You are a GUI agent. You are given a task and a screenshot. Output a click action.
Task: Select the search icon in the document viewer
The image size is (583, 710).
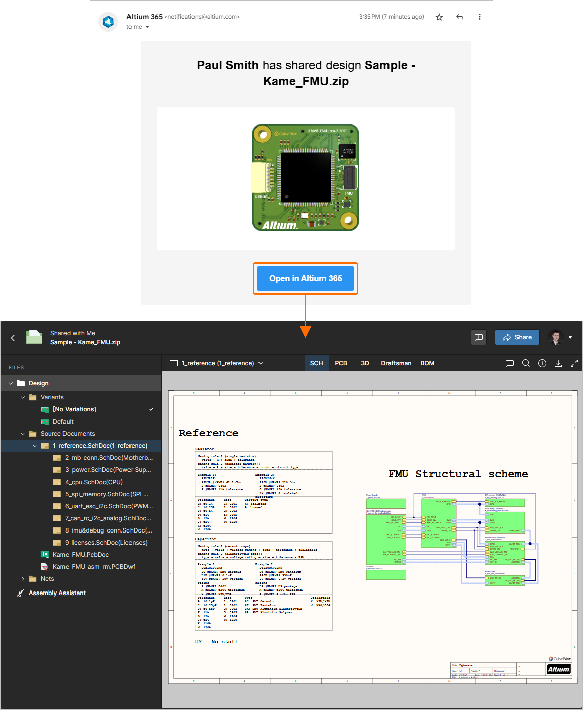(x=526, y=363)
